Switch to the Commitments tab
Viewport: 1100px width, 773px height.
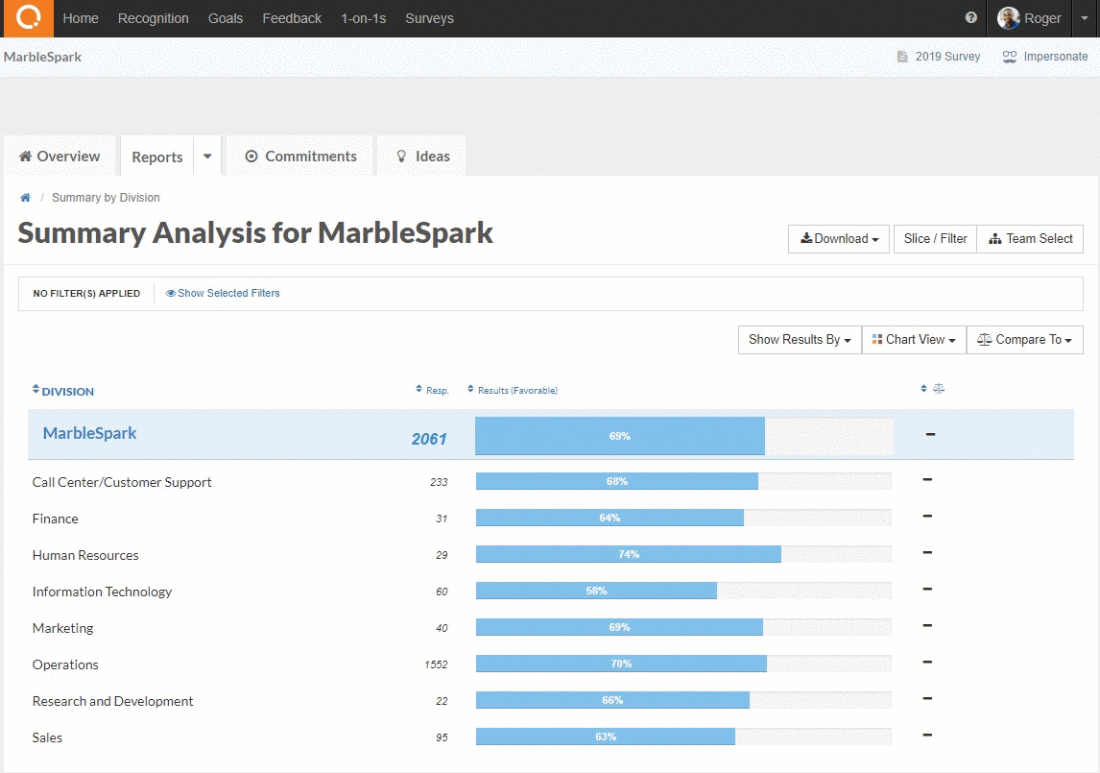(300, 156)
